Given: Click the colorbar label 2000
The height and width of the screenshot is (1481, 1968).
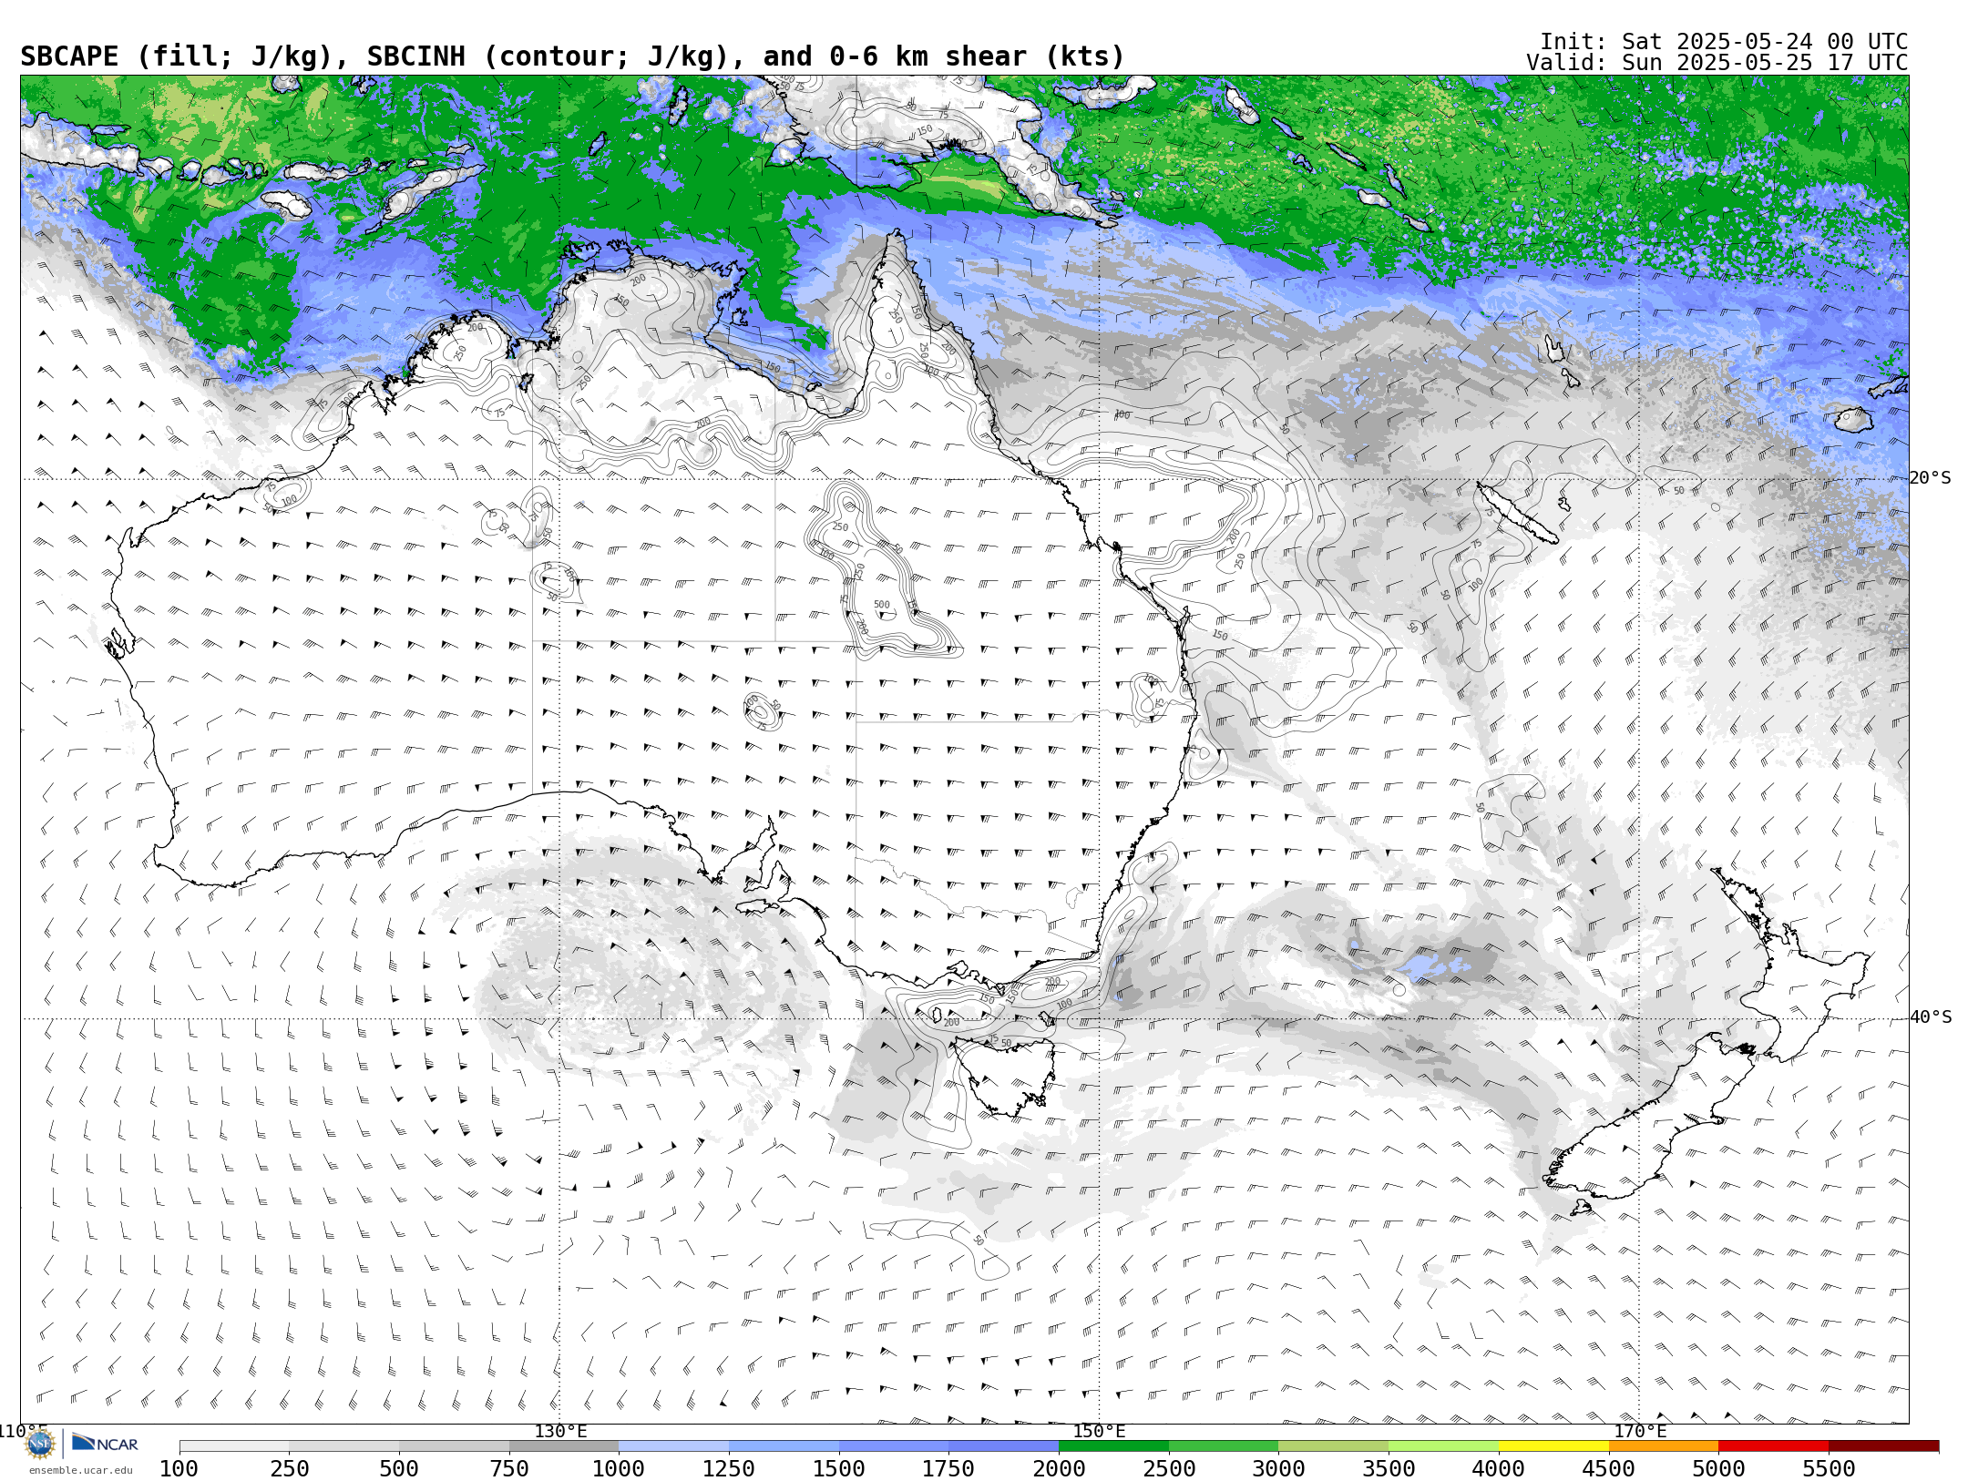Looking at the screenshot, I should tap(1059, 1469).
